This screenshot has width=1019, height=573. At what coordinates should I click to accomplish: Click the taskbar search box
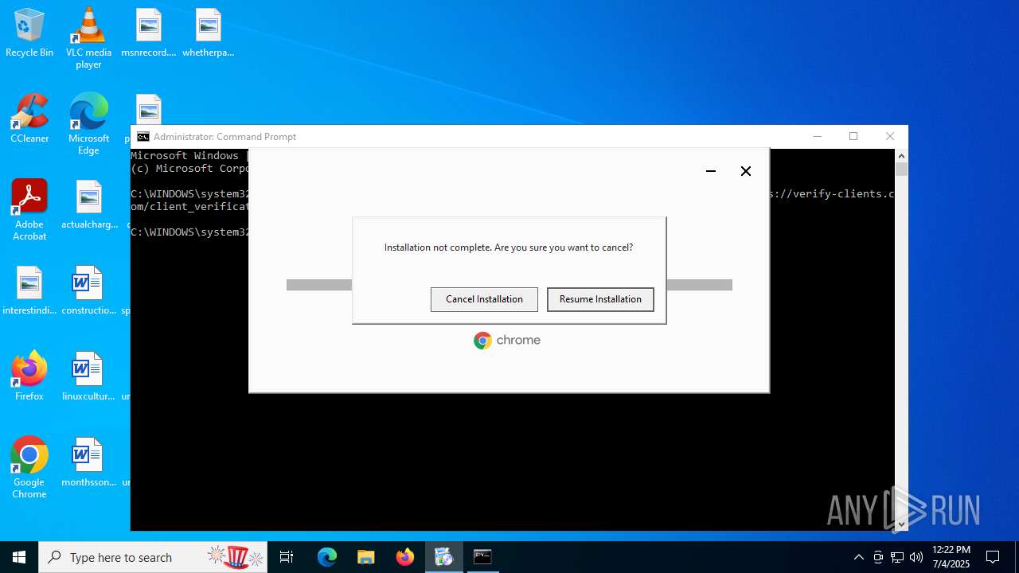tap(153, 557)
